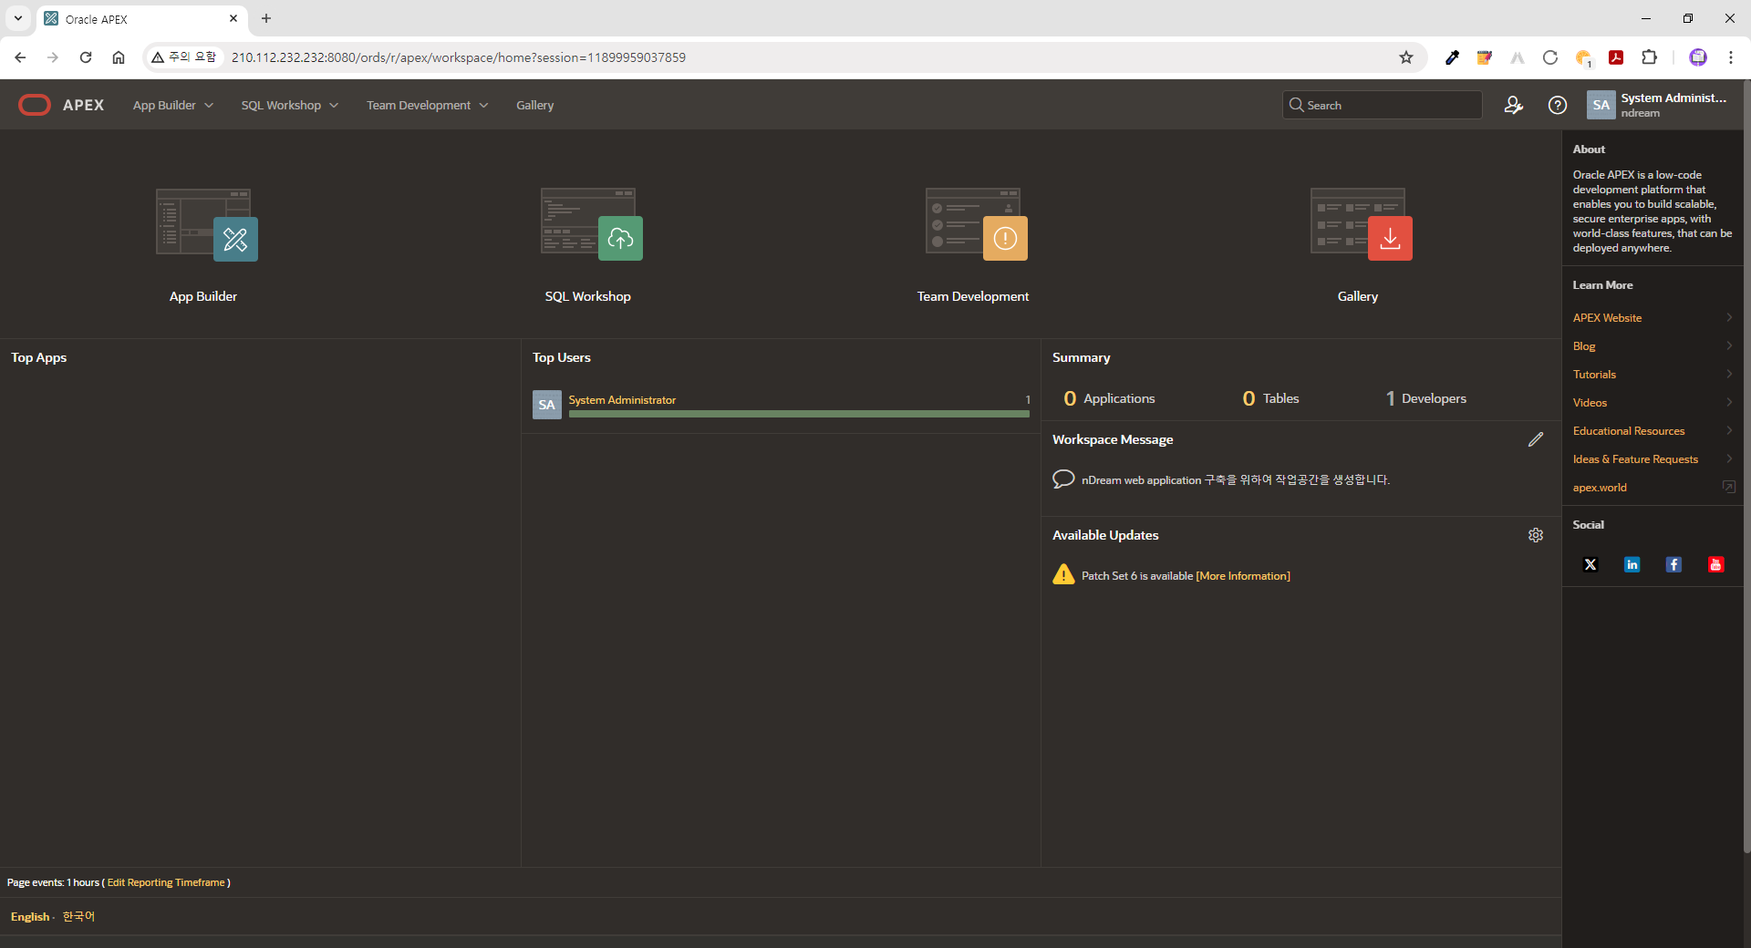Open Ideas & Feature Requests link
The width and height of the screenshot is (1751, 948).
pos(1635,459)
